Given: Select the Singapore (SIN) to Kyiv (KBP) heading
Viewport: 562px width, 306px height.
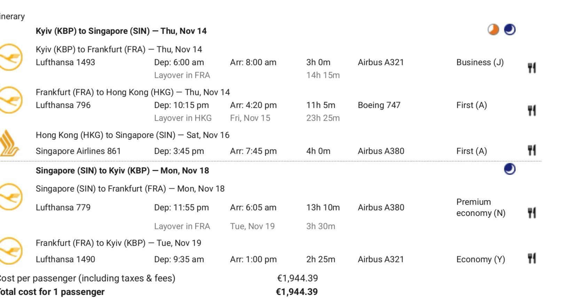Looking at the screenshot, I should (x=122, y=171).
